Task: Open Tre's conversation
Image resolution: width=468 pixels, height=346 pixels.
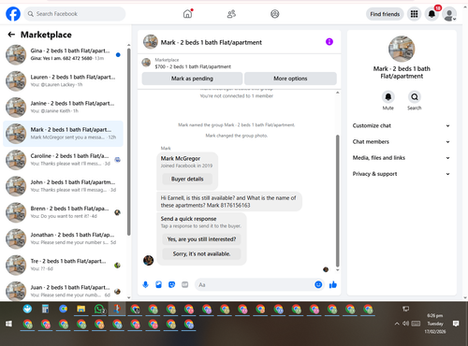Action: 63,265
